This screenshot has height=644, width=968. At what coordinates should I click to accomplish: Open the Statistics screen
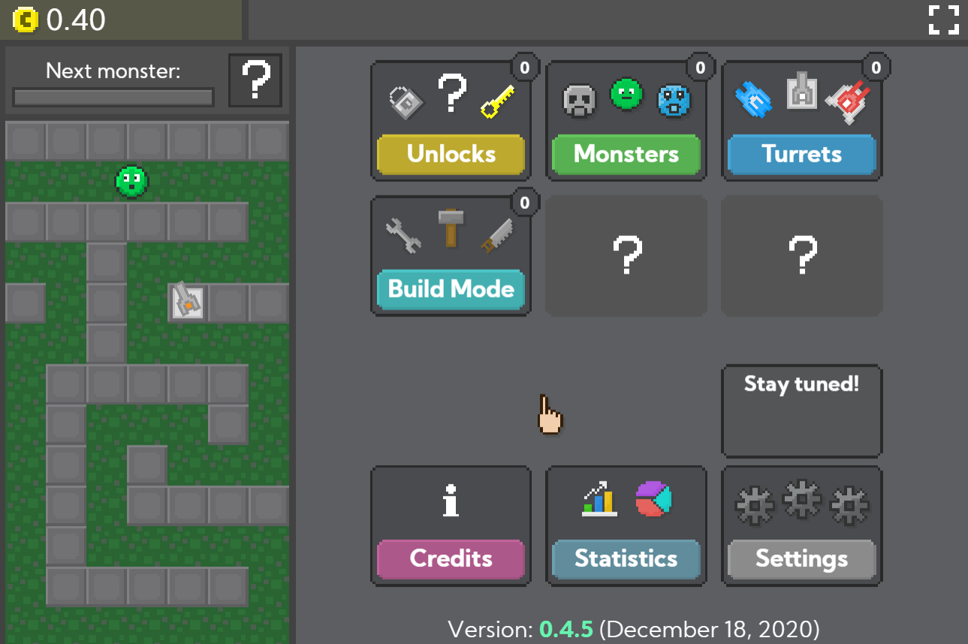click(626, 558)
